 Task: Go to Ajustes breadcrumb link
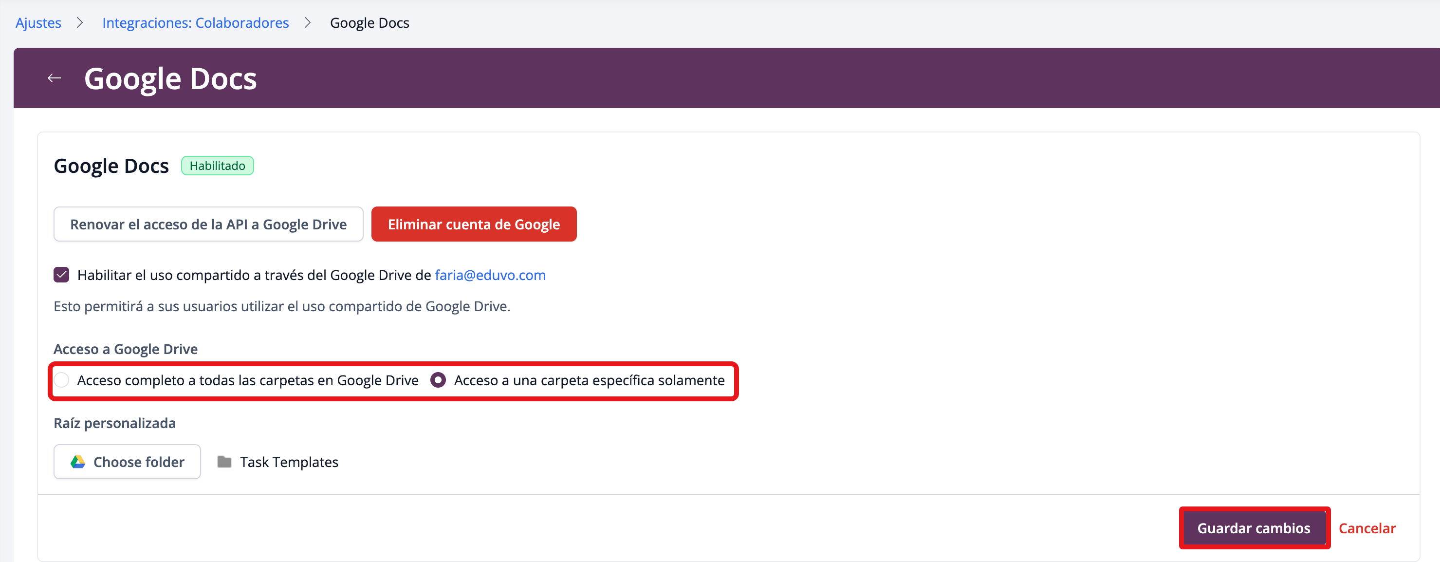(x=38, y=23)
